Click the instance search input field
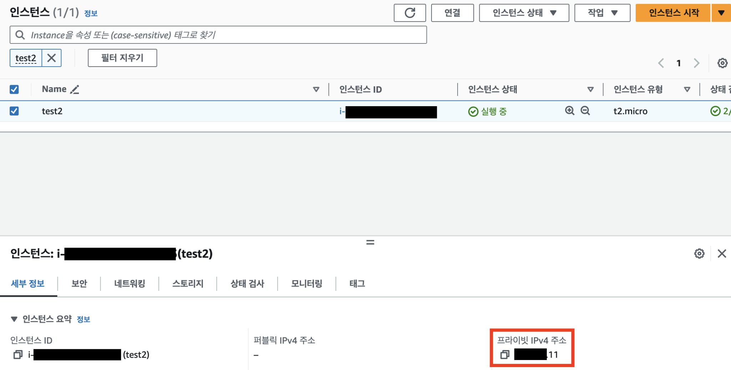 click(218, 35)
